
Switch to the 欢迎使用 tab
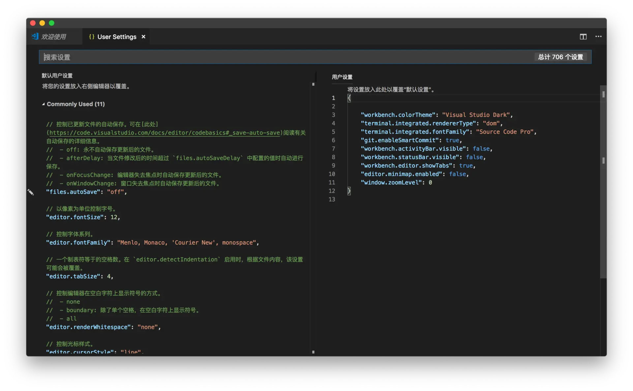(54, 37)
